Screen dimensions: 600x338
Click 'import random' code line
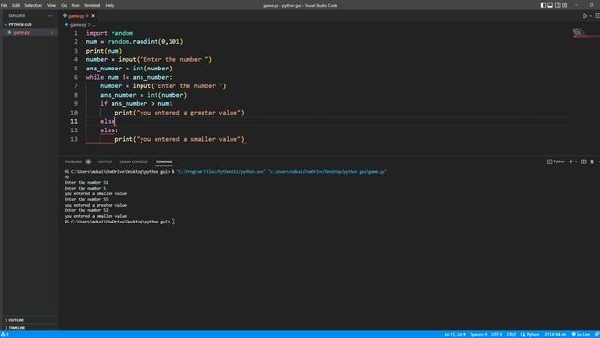click(110, 33)
